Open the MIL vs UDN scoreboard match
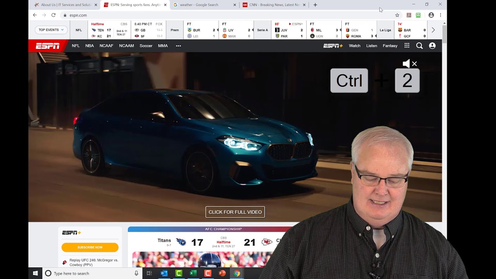The image size is (496, 279). coord(324,30)
